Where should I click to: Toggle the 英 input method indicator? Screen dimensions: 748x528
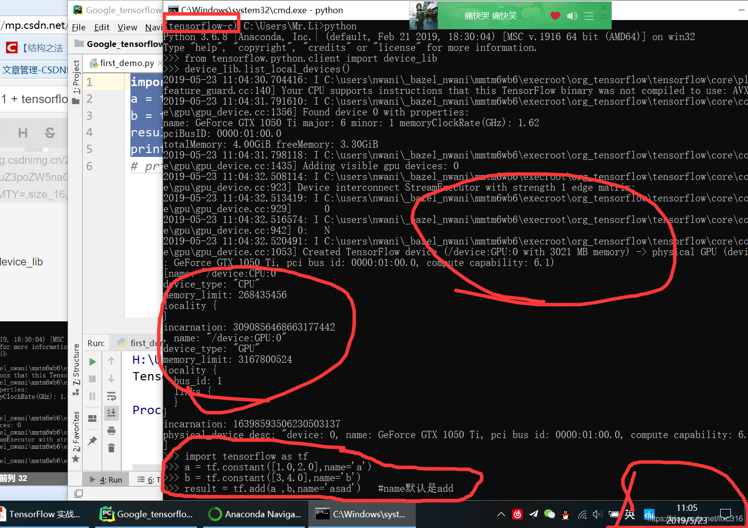coord(630,514)
